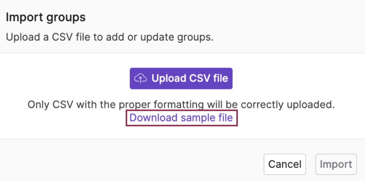Screen dimensions: 365x181
Task: Click the Cancel button
Action: pyautogui.click(x=285, y=164)
